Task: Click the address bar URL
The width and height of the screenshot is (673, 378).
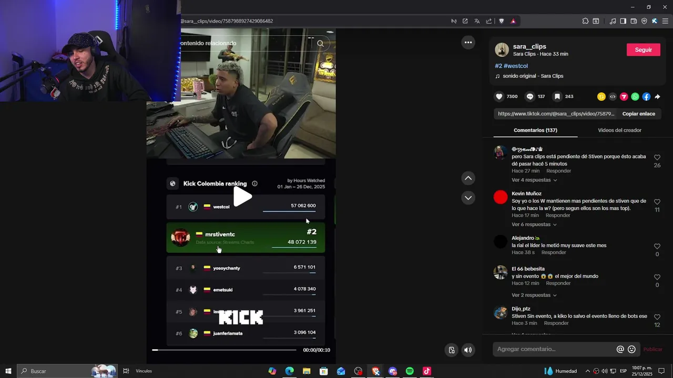Action: click(227, 21)
